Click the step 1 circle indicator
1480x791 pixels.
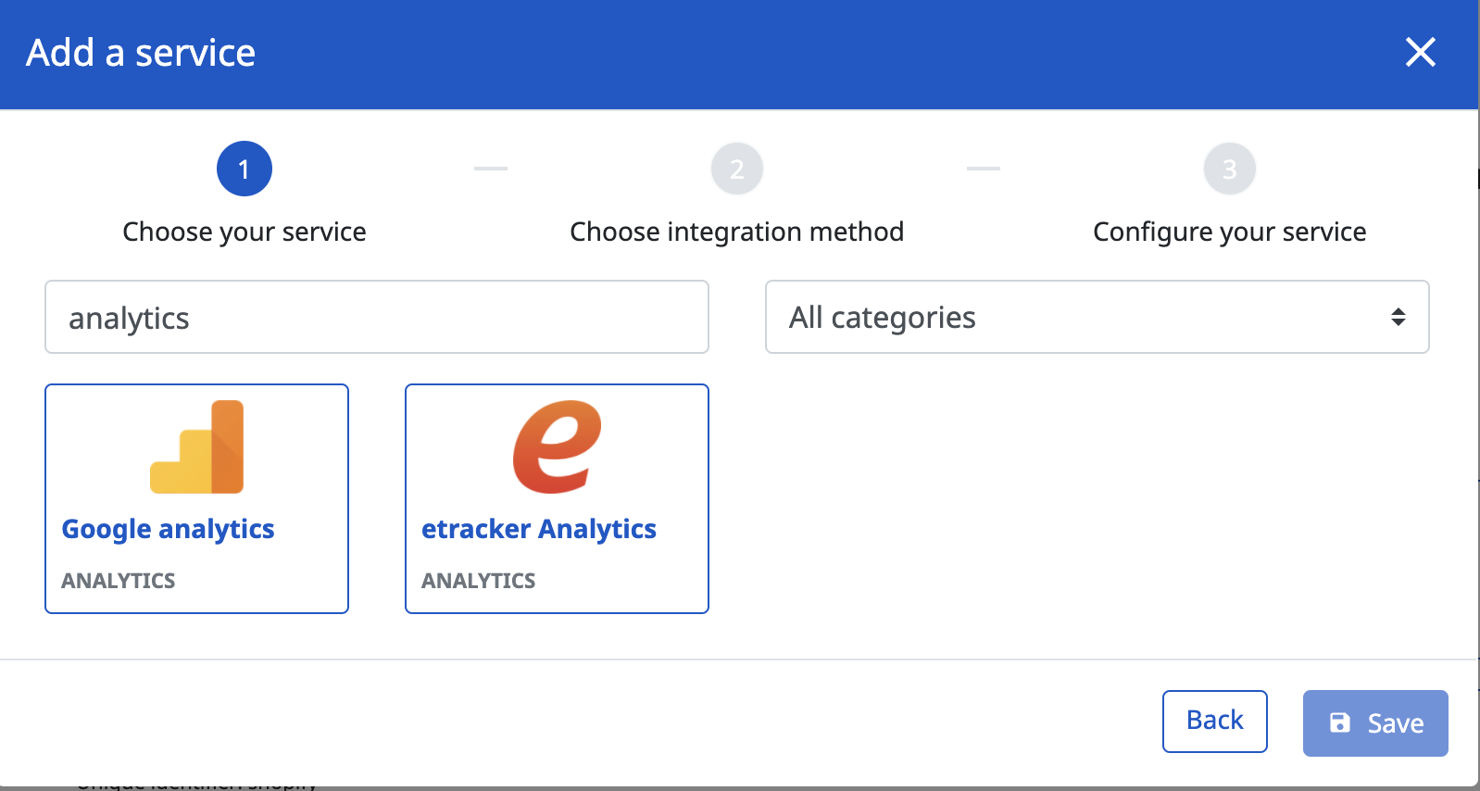pyautogui.click(x=245, y=169)
